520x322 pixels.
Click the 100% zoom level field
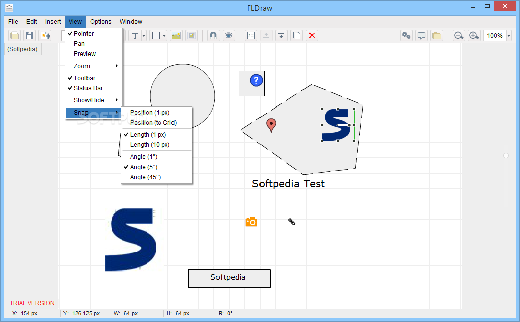click(x=495, y=36)
